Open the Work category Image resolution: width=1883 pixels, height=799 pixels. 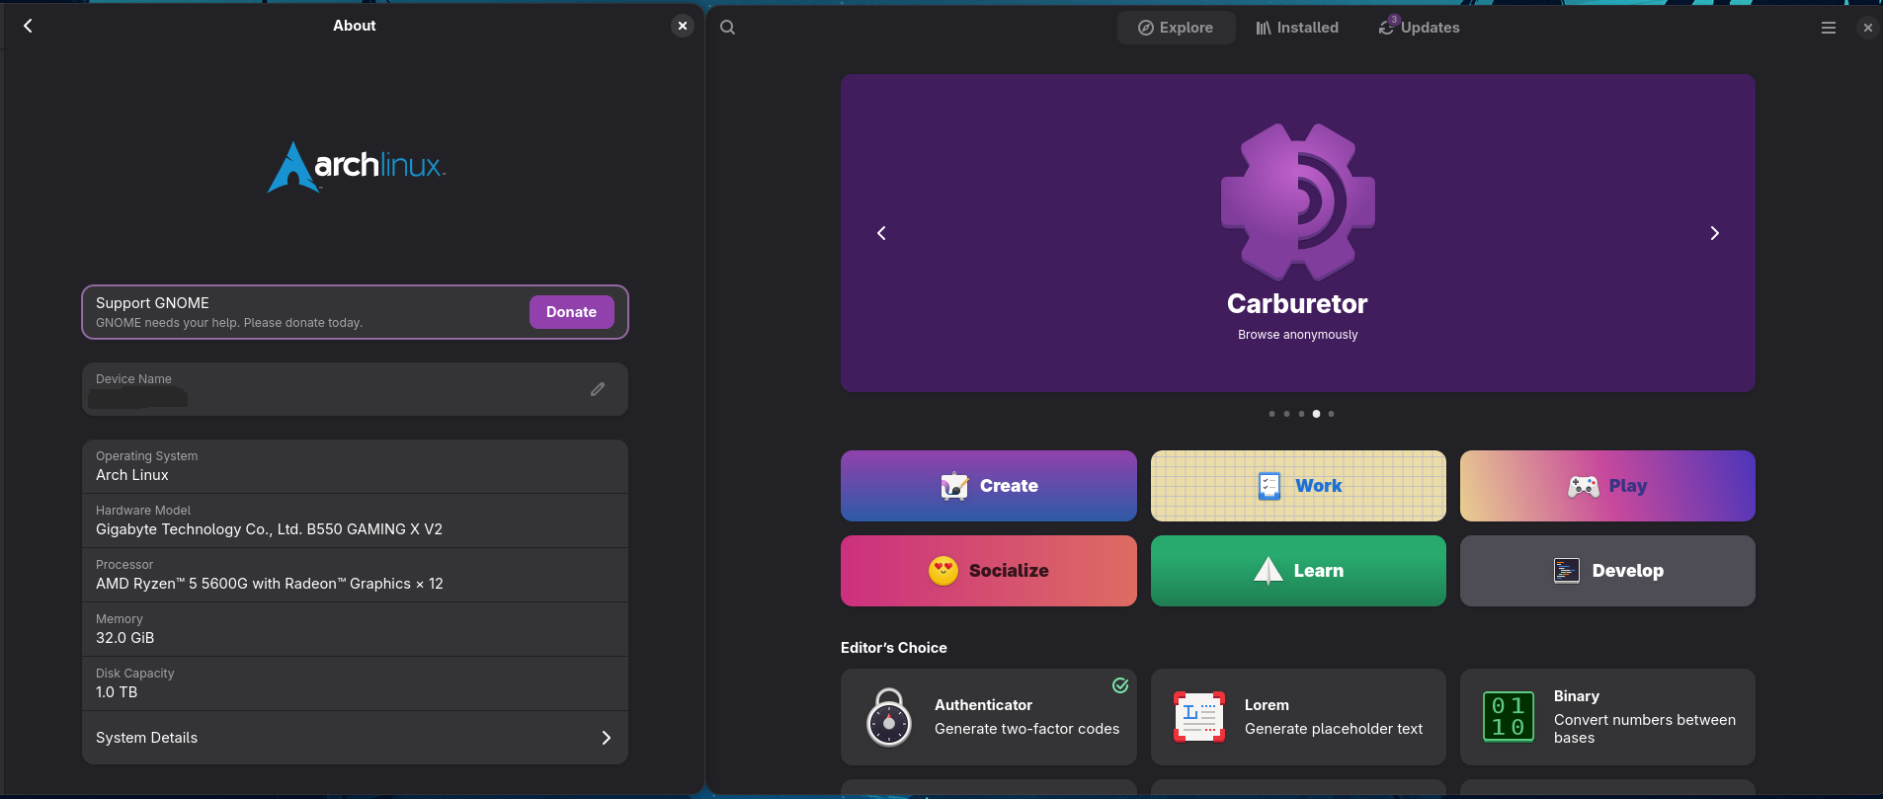[x=1298, y=486]
